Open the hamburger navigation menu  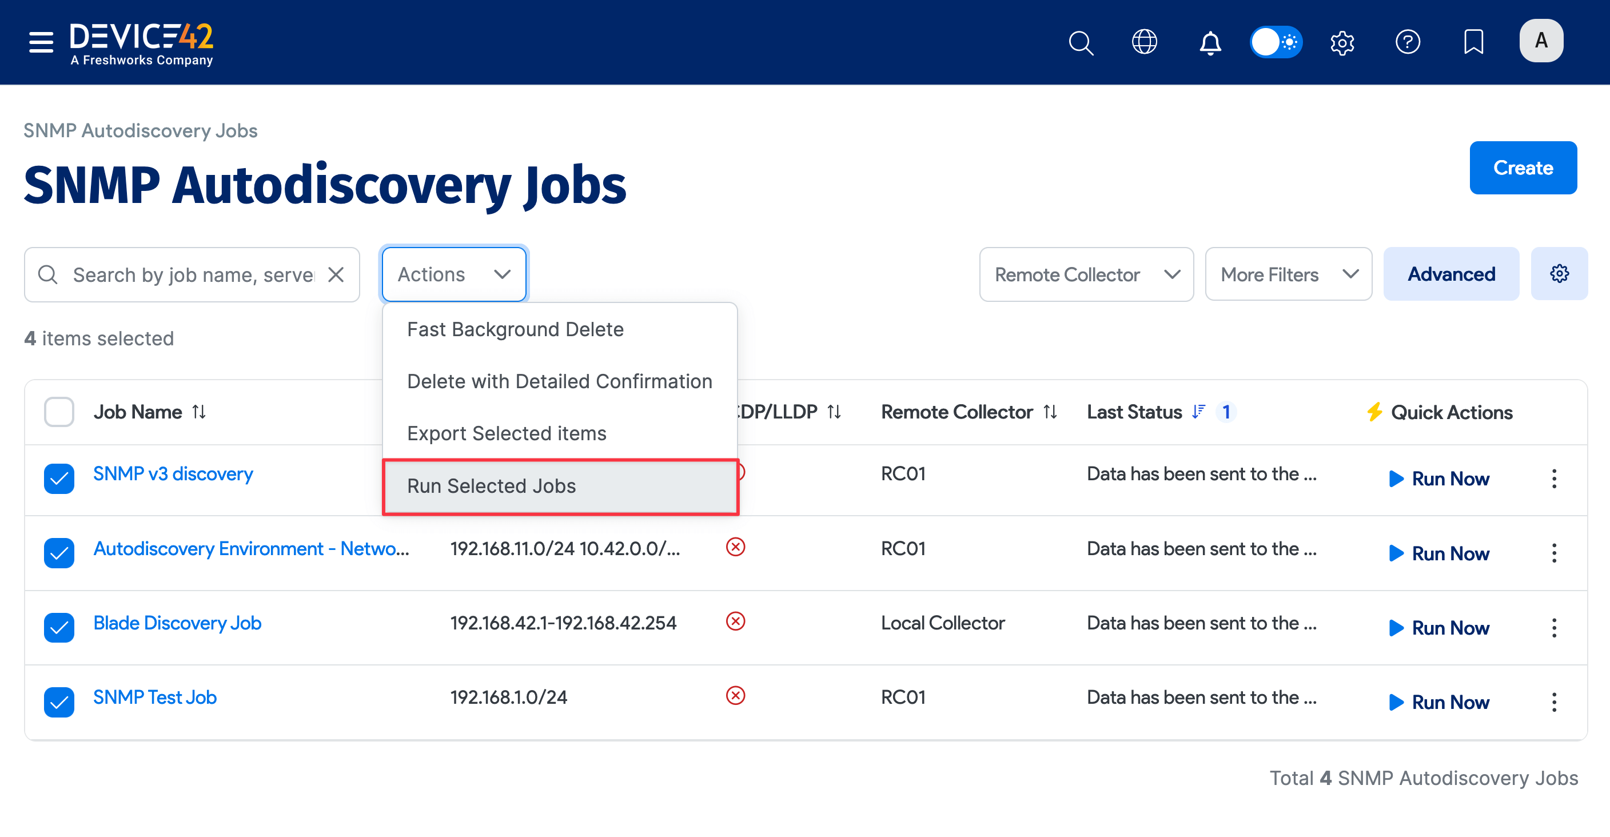40,42
